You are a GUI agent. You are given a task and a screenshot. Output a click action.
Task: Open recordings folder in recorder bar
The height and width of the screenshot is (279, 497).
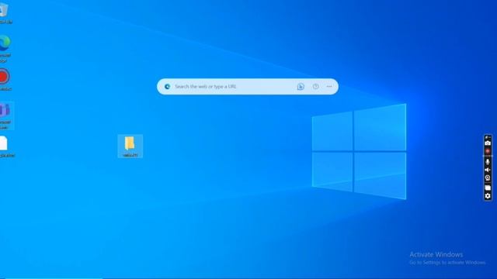pyautogui.click(x=488, y=188)
